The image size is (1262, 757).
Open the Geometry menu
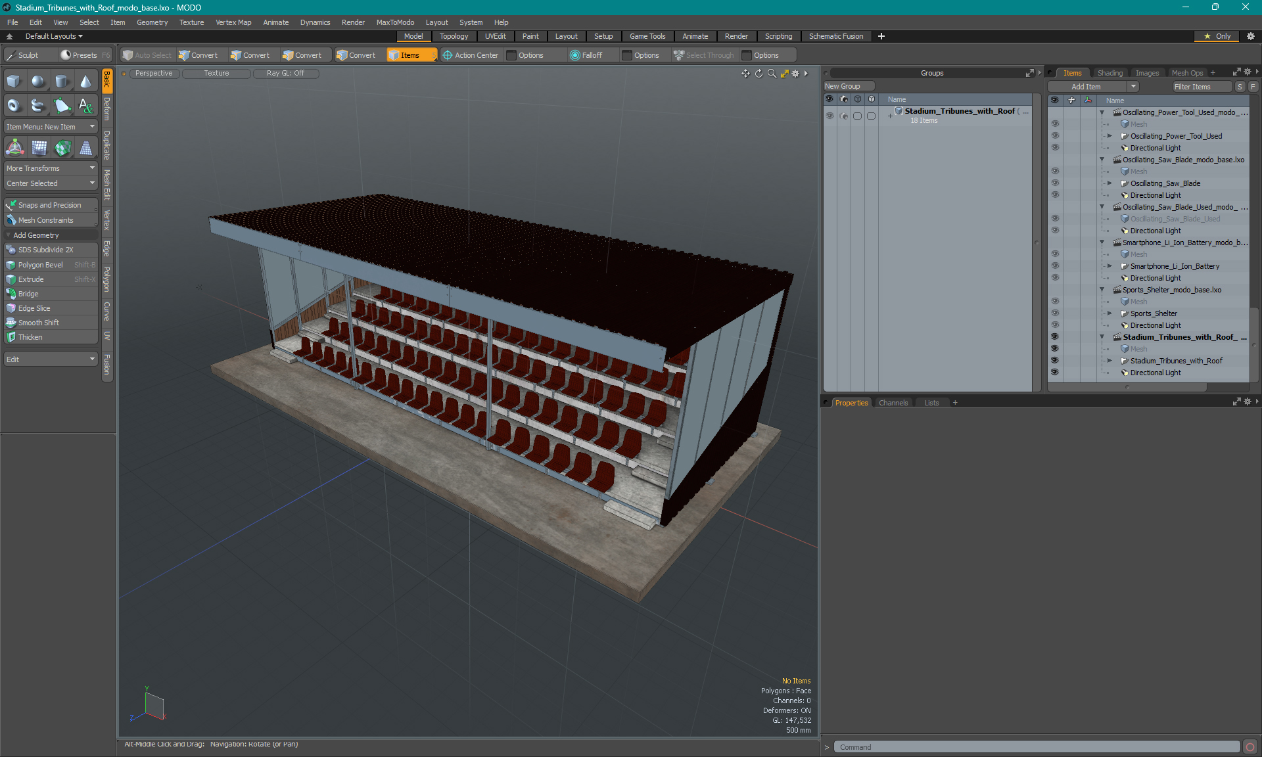coord(152,22)
